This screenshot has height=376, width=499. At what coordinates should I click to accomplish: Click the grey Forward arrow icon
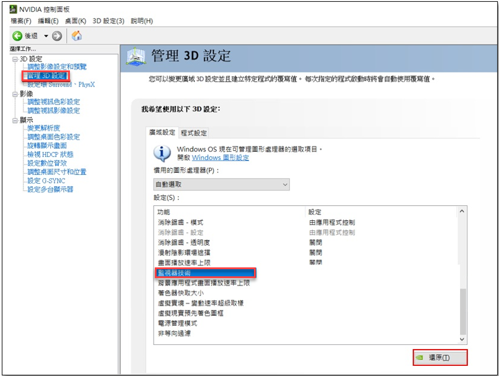pyautogui.click(x=57, y=36)
